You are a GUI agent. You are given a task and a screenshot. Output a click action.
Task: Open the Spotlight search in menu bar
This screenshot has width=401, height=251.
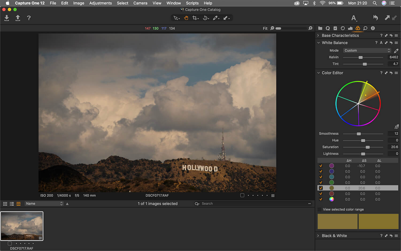pos(375,3)
